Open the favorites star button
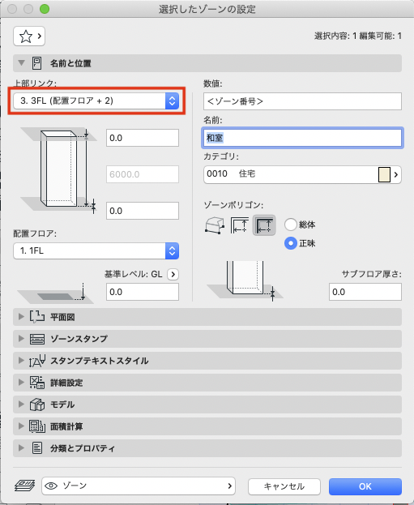 point(29,36)
